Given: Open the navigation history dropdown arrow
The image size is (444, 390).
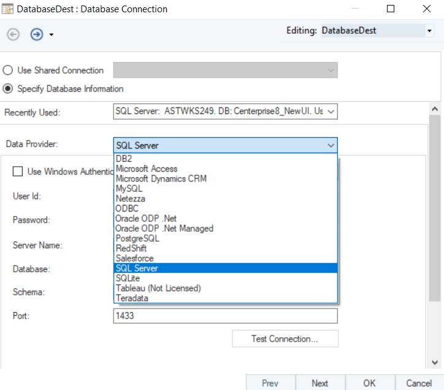Looking at the screenshot, I should (x=52, y=35).
